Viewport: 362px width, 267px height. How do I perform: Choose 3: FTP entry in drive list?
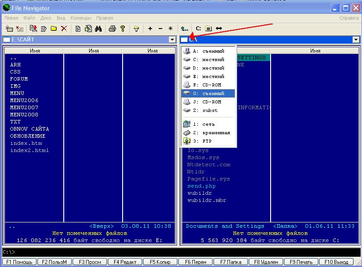209,141
